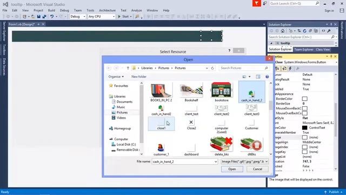This screenshot has height=195, width=346.
Task: Click Sync with Active Document icon
Action: pyautogui.click(x=299, y=31)
